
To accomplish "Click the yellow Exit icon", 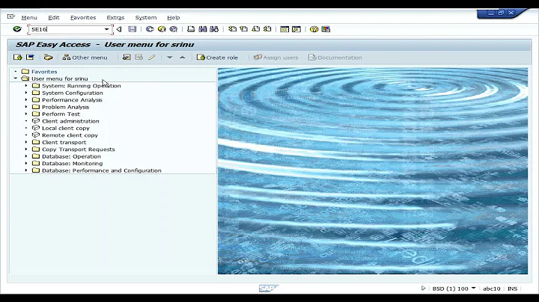I will [x=162, y=29].
